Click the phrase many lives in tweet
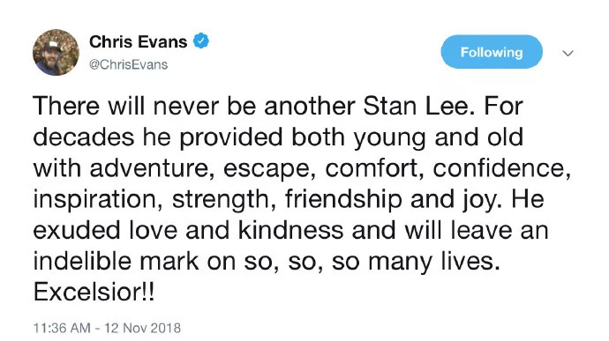Image resolution: width=609 pixels, height=341 pixels. click(433, 261)
